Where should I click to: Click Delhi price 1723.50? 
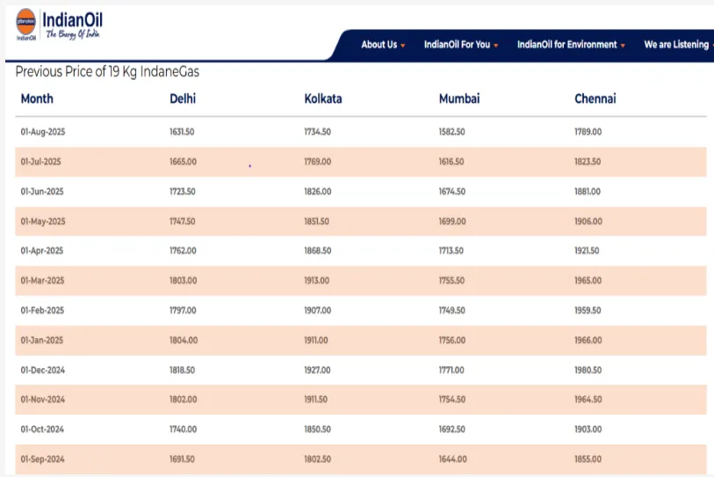182,192
